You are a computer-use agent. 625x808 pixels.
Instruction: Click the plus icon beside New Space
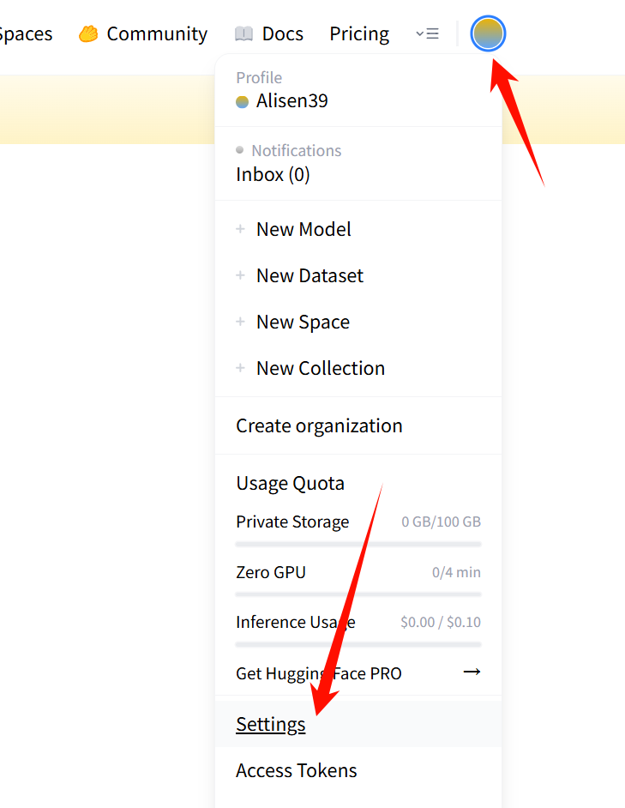[241, 323]
